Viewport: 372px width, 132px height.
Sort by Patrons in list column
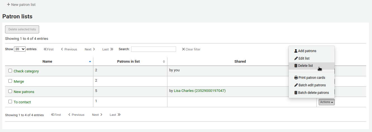coord(128,61)
